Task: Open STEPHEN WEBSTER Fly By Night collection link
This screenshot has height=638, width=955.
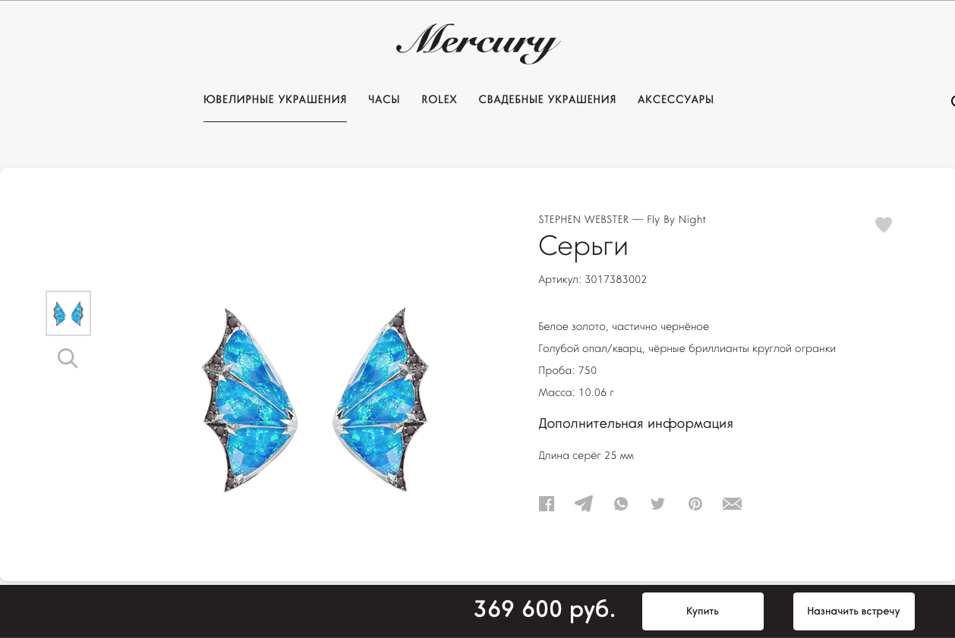Action: 622,219
